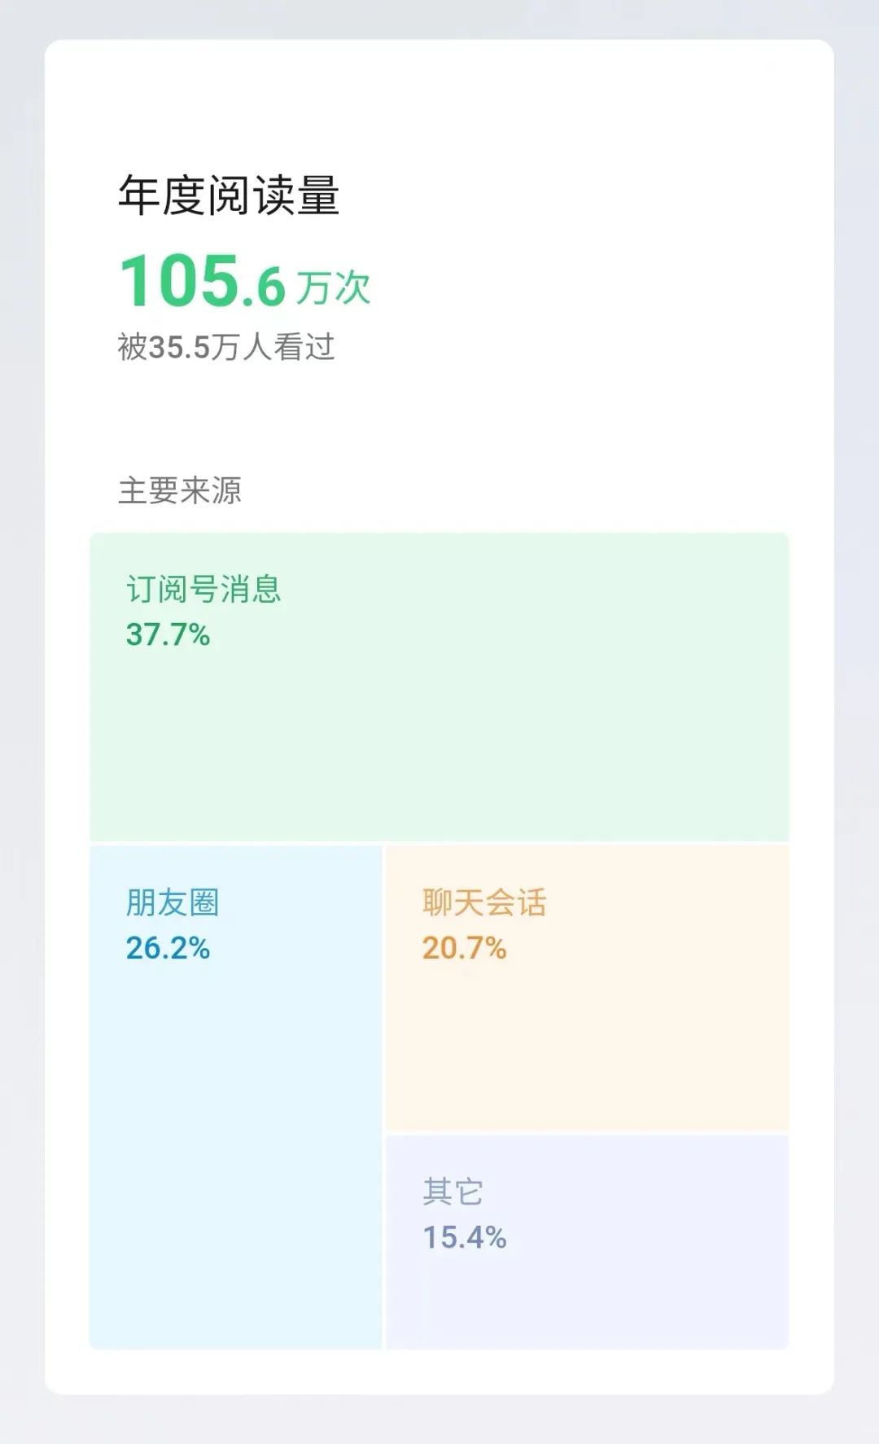Click the 其它 label text
Image resolution: width=879 pixels, height=1444 pixels.
coord(453,1192)
